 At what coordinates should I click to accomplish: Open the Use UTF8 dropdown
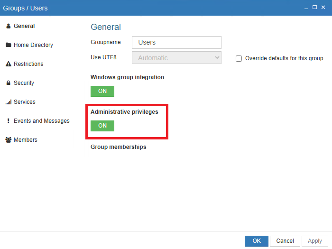pos(176,58)
